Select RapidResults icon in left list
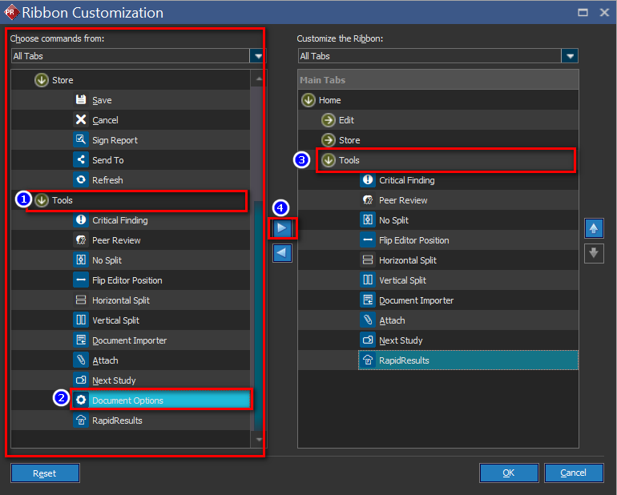The height and width of the screenshot is (495, 617). click(x=80, y=421)
